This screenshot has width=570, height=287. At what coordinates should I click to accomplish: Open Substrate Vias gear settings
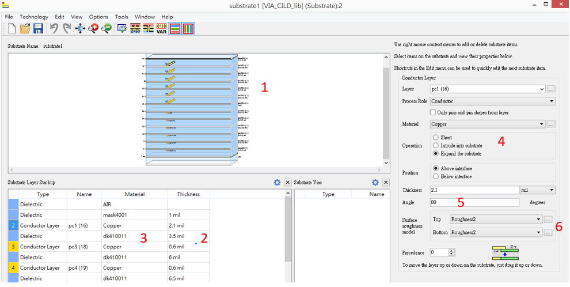pos(375,182)
